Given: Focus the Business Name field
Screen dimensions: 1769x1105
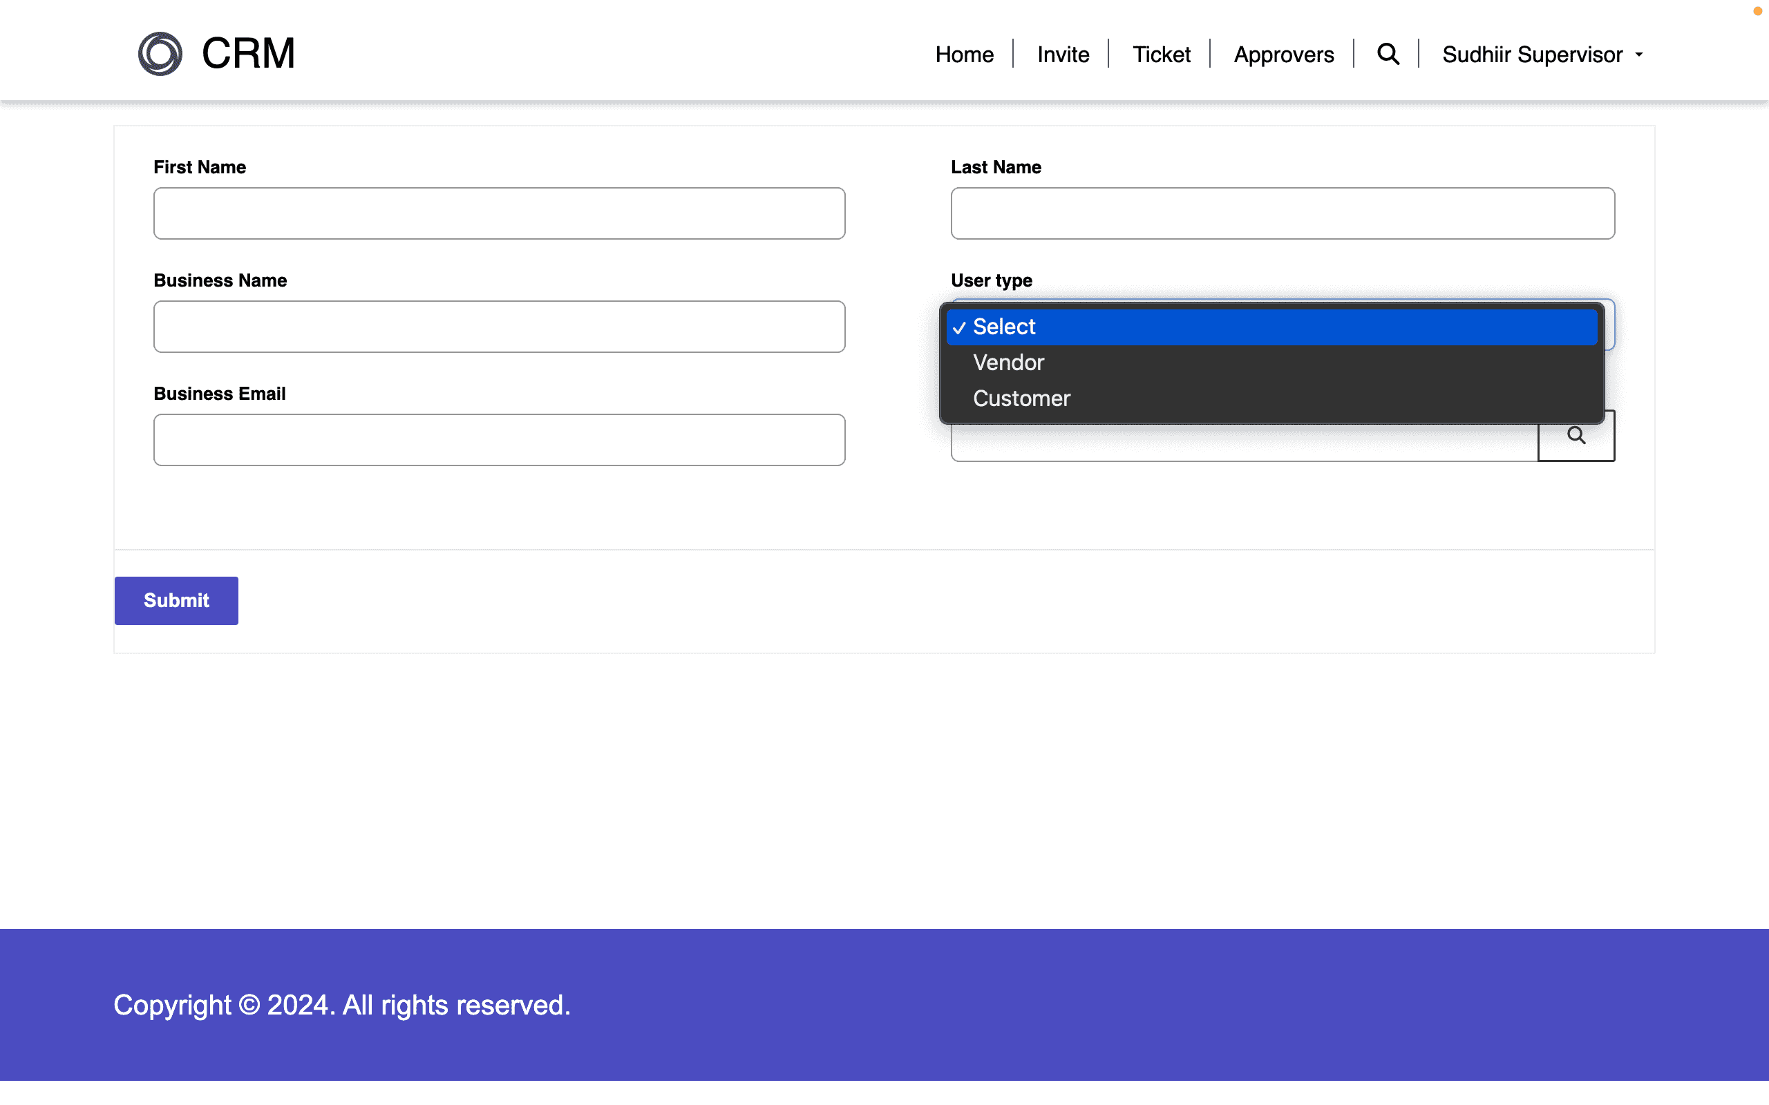Looking at the screenshot, I should [x=500, y=327].
